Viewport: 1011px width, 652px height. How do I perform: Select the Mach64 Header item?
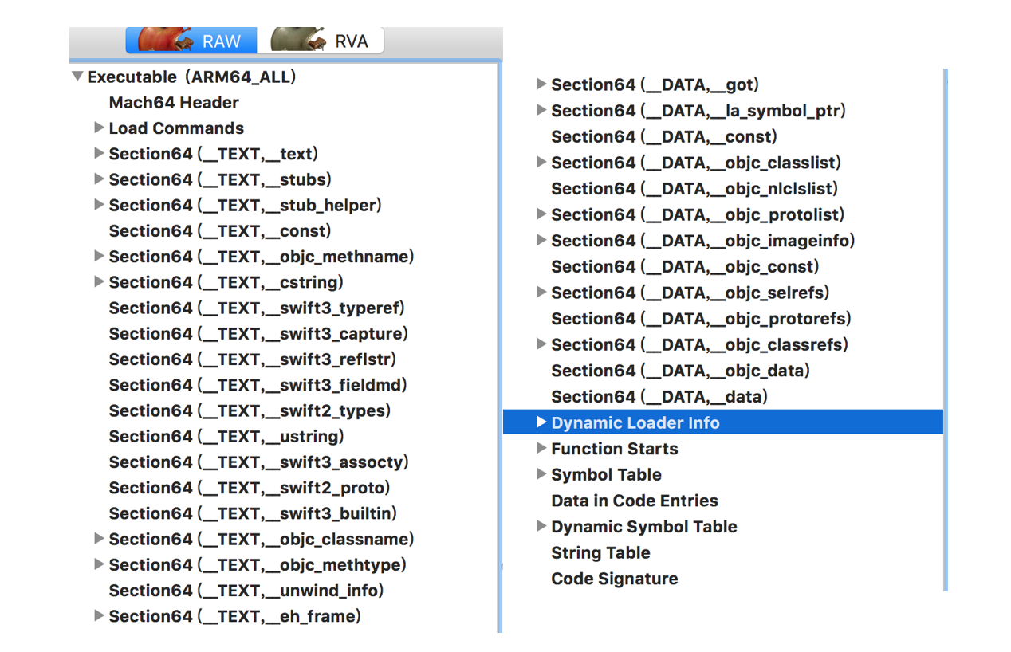[174, 103]
